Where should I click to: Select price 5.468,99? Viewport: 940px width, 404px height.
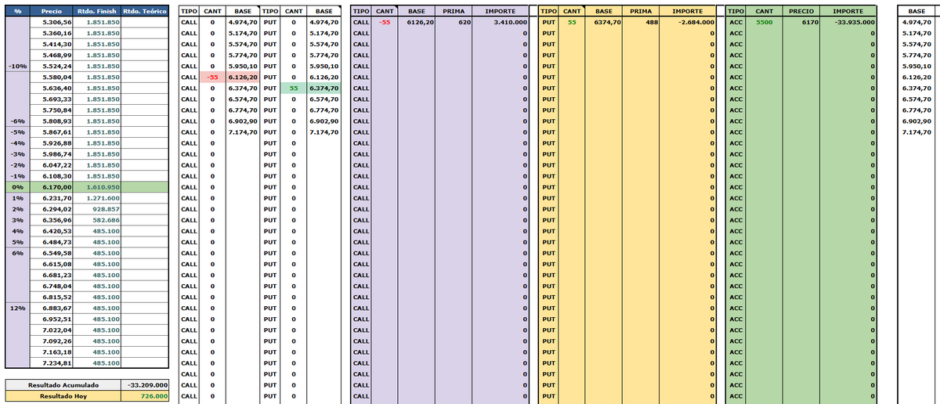pos(52,56)
